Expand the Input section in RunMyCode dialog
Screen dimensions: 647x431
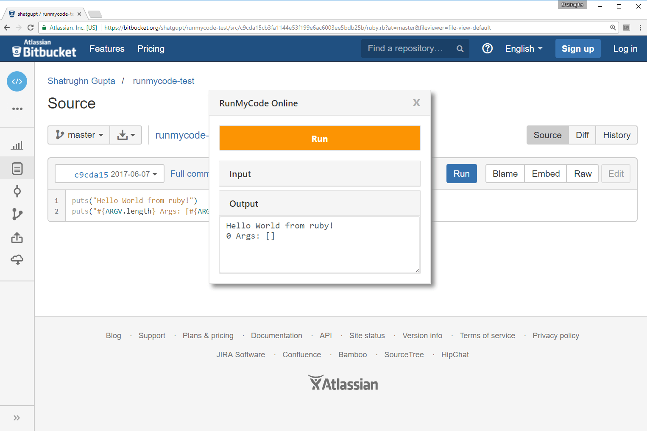point(320,174)
